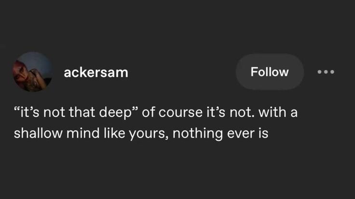
Task: Select the post text starting "it's not that deep"
Action: pyautogui.click(x=156, y=123)
